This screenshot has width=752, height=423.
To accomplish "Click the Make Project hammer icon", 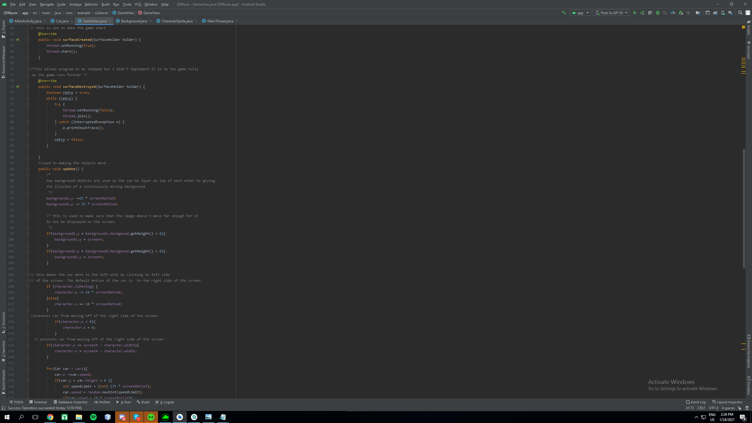I will (x=564, y=13).
